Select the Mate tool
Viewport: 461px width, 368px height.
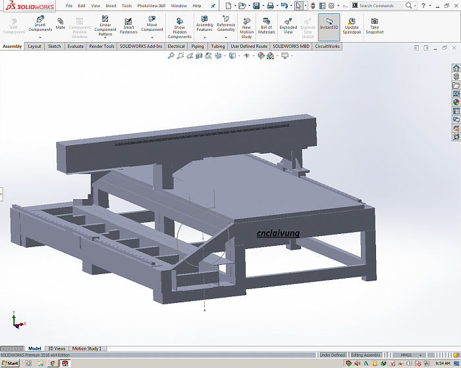point(61,23)
